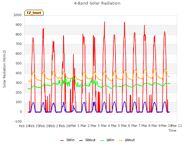The width and height of the screenshot is (195, 146).
Task: Click the Mar 3 x-axis date label
Action: pos(95,126)
